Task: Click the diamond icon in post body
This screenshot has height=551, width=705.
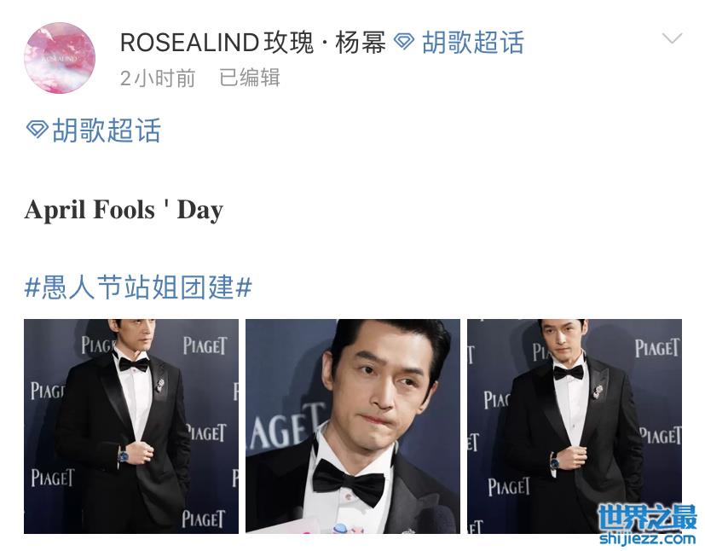Action: pos(37,129)
